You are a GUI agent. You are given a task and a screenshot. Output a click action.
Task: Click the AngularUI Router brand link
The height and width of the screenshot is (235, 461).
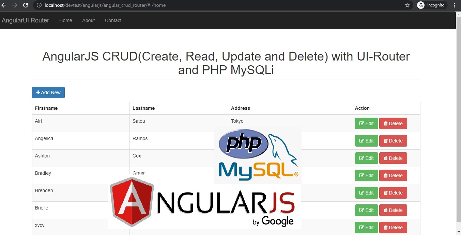click(26, 20)
